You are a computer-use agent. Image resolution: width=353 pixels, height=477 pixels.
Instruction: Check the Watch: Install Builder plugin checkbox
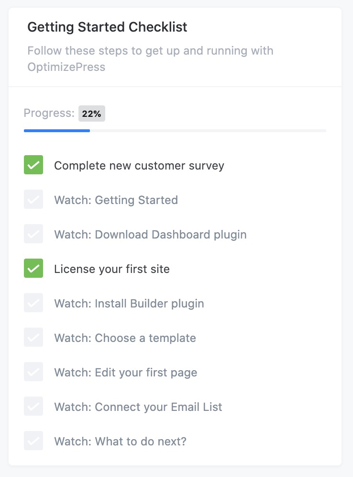pyautogui.click(x=33, y=303)
